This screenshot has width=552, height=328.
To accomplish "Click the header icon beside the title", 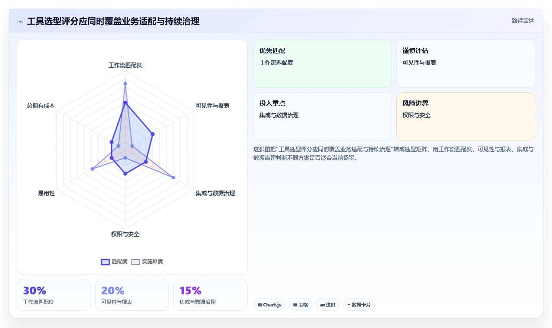I will 21,22.
